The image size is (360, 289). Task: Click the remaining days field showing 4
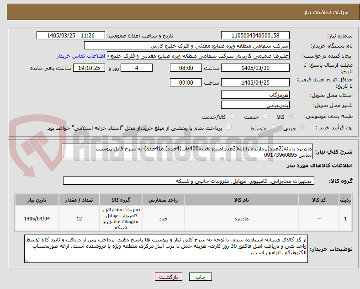(x=137, y=68)
